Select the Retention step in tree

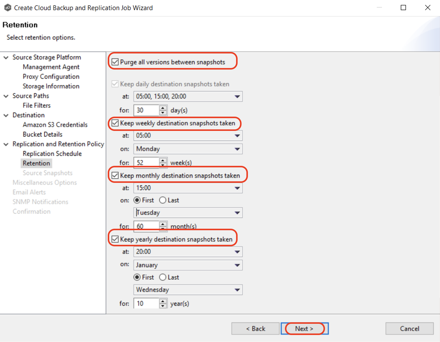click(x=36, y=163)
